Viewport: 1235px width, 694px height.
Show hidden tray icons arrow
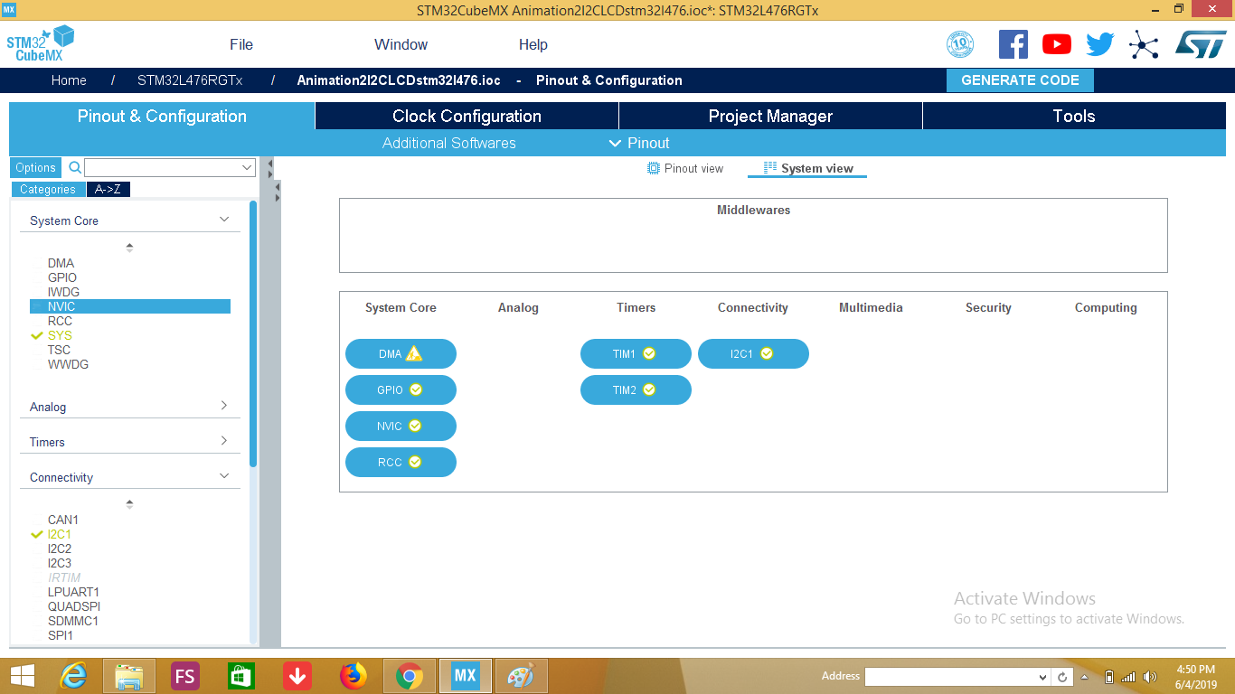(1085, 677)
